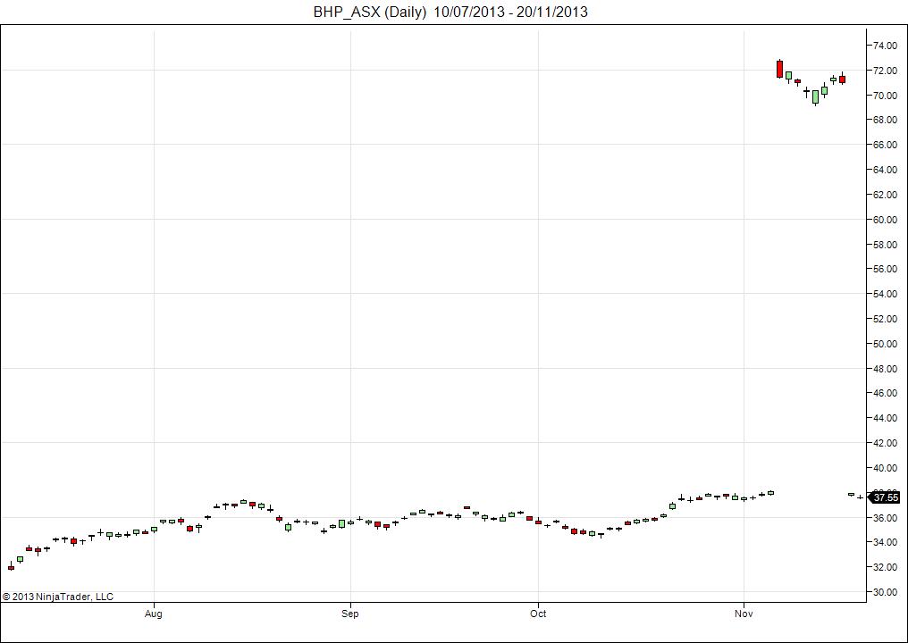
Task: Click the 58.00 price axis label
Action: coord(886,244)
